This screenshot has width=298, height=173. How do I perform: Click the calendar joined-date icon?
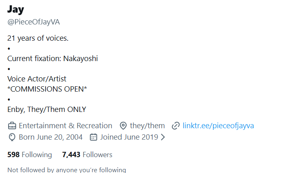[x=94, y=137]
